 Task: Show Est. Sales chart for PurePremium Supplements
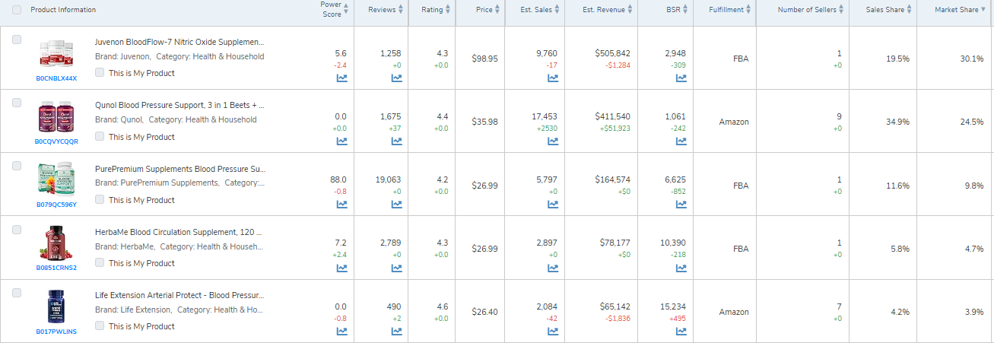pos(553,204)
